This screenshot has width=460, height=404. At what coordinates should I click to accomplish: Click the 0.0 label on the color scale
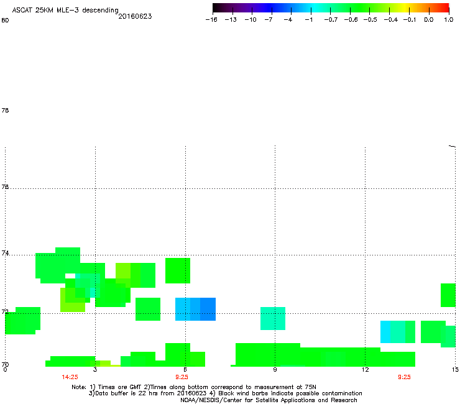pyautogui.click(x=429, y=20)
